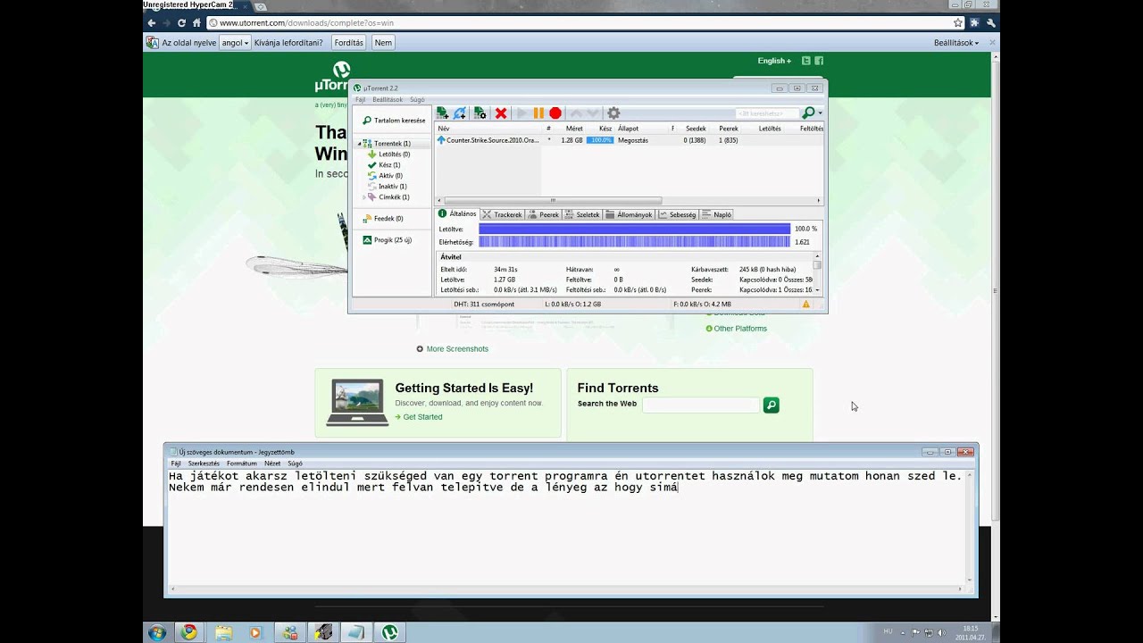1143x643 pixels.
Task: Click the Letöltve progress bar
Action: point(634,229)
